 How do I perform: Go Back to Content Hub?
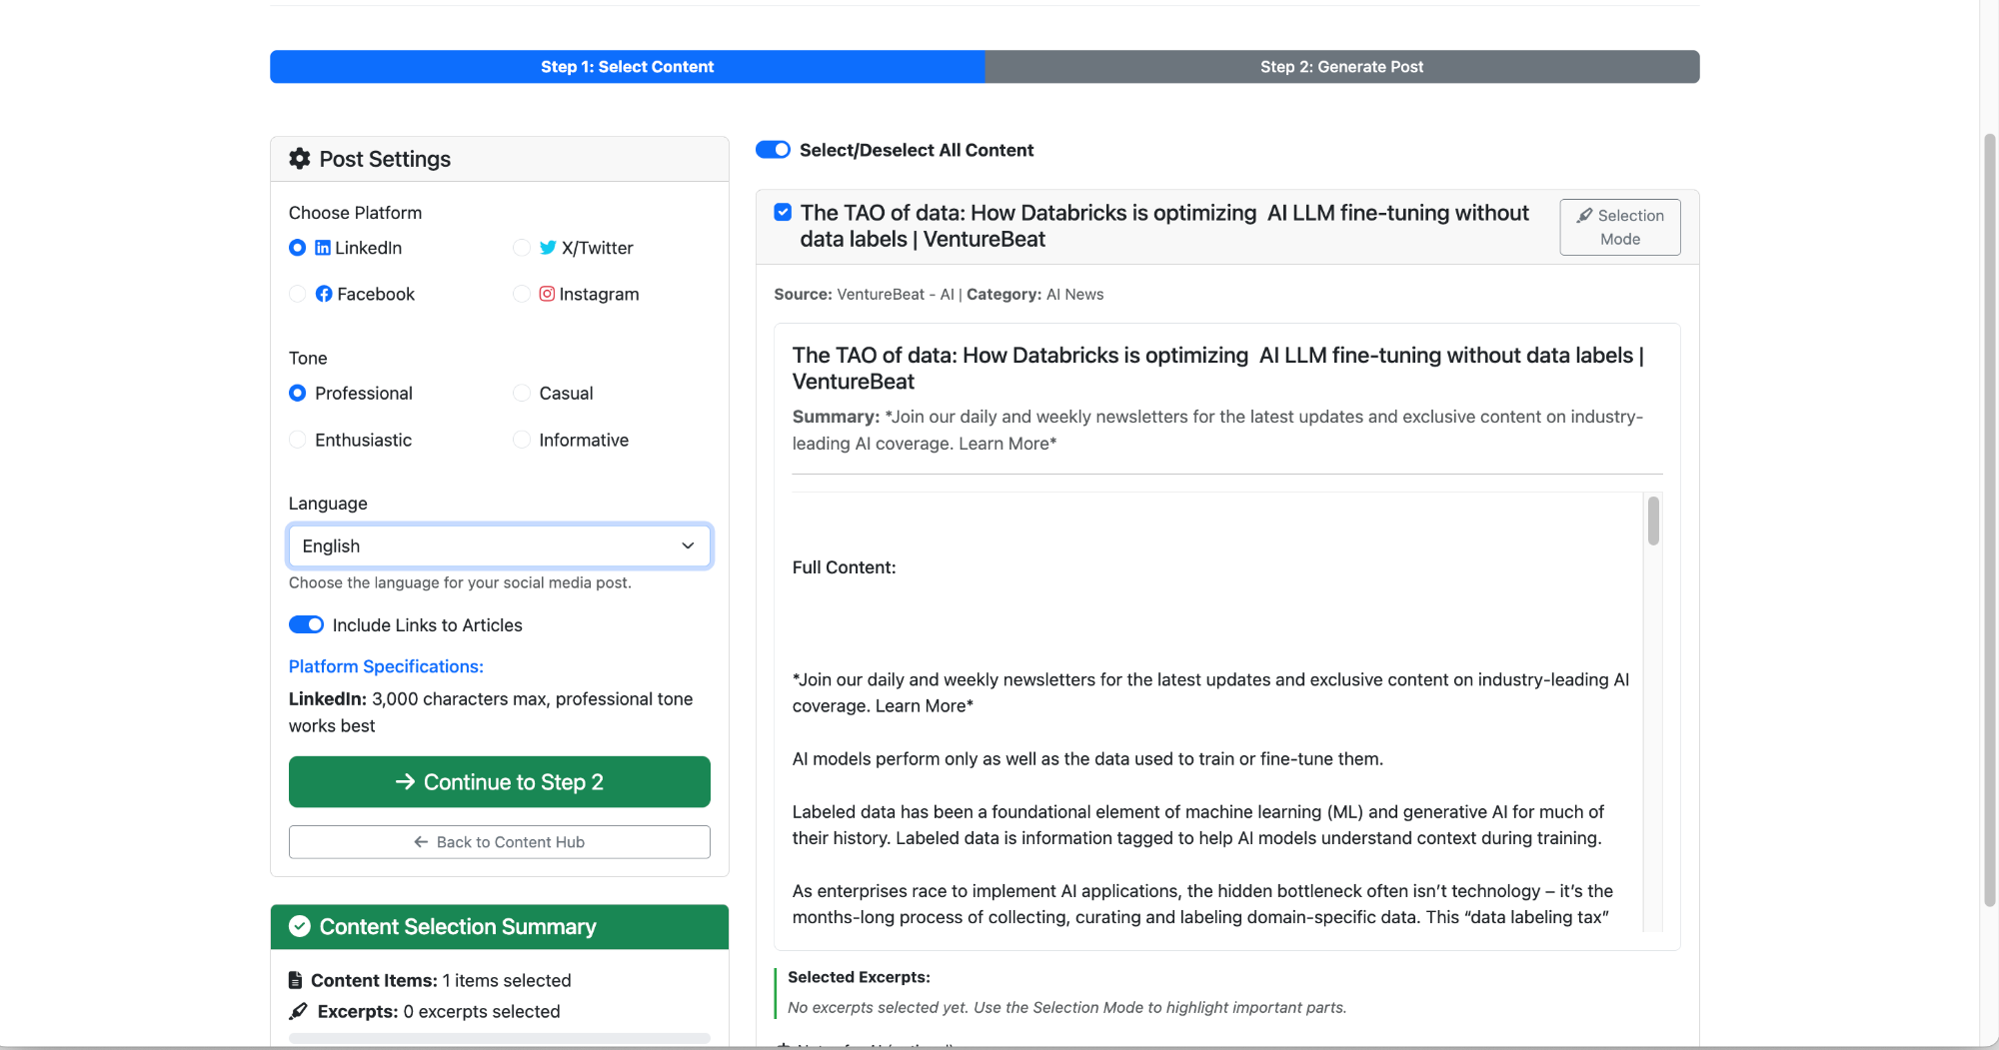[x=500, y=842]
